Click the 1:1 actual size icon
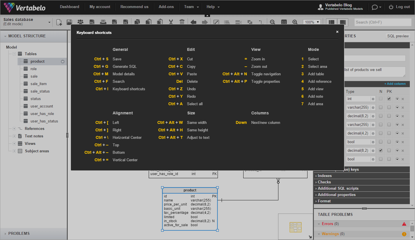415x240 pixels. coord(284,22)
